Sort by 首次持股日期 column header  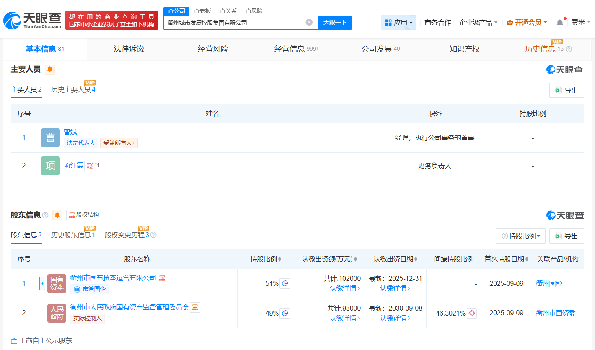point(506,259)
